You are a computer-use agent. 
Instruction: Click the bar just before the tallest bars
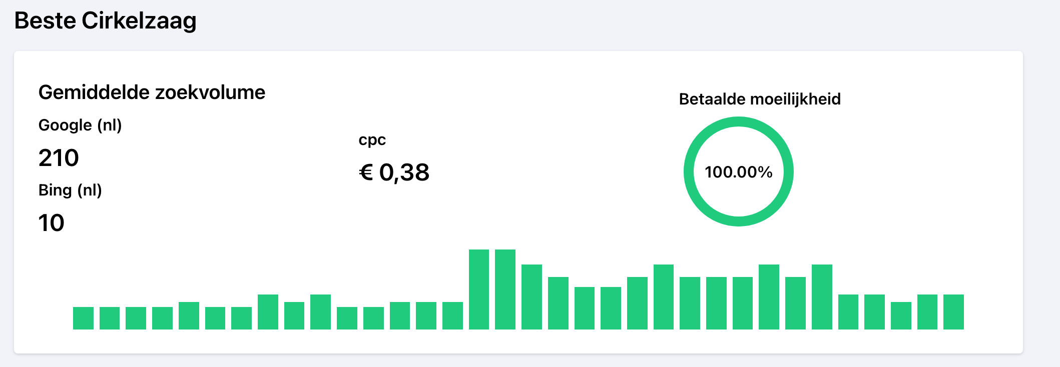(x=452, y=315)
